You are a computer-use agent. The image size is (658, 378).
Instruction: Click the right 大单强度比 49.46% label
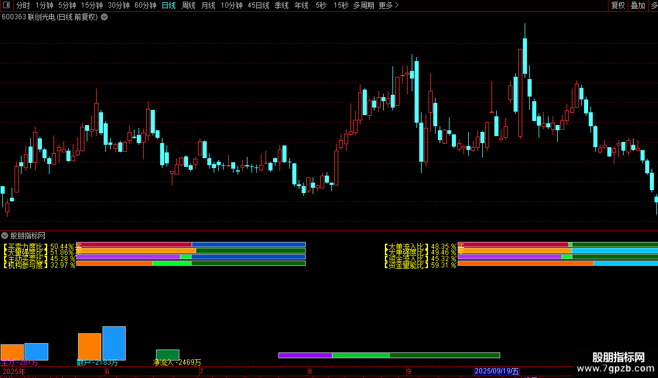click(420, 252)
